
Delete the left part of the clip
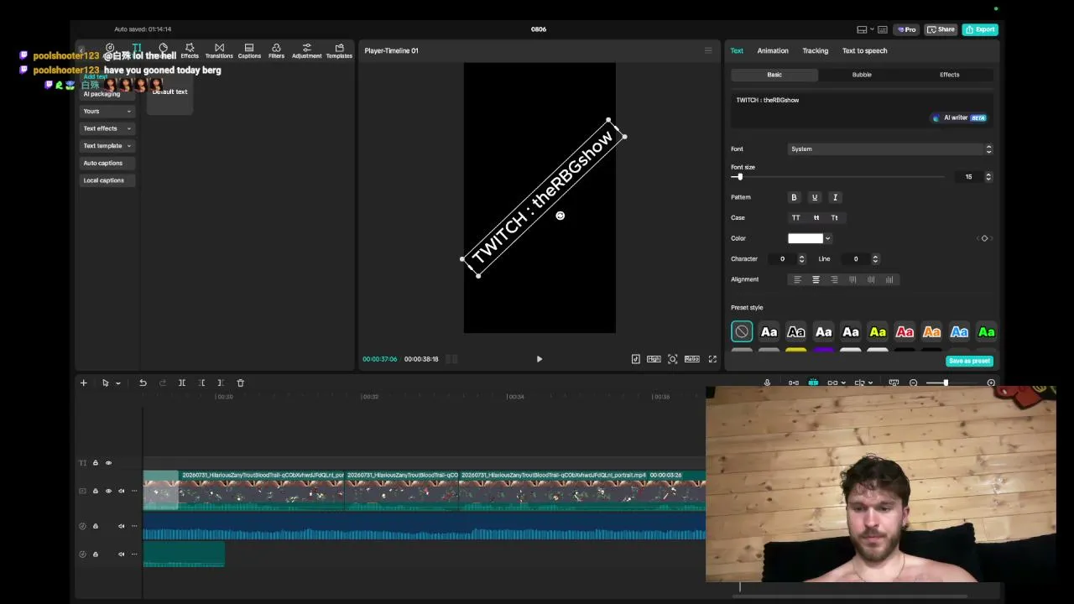(201, 383)
